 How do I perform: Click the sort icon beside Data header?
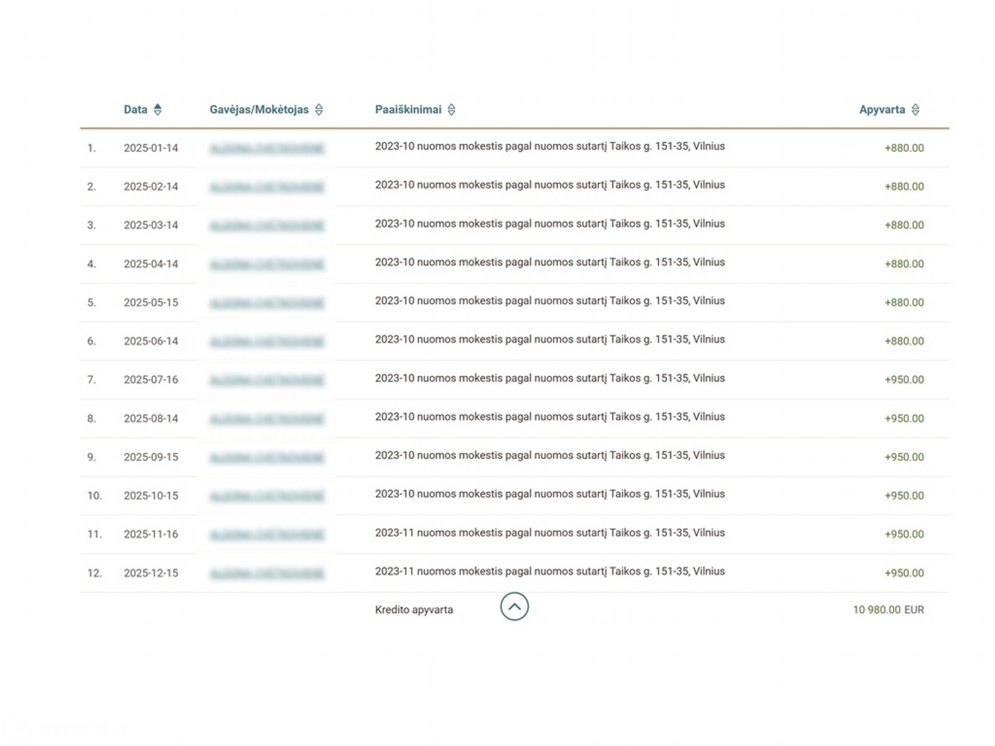click(x=158, y=109)
